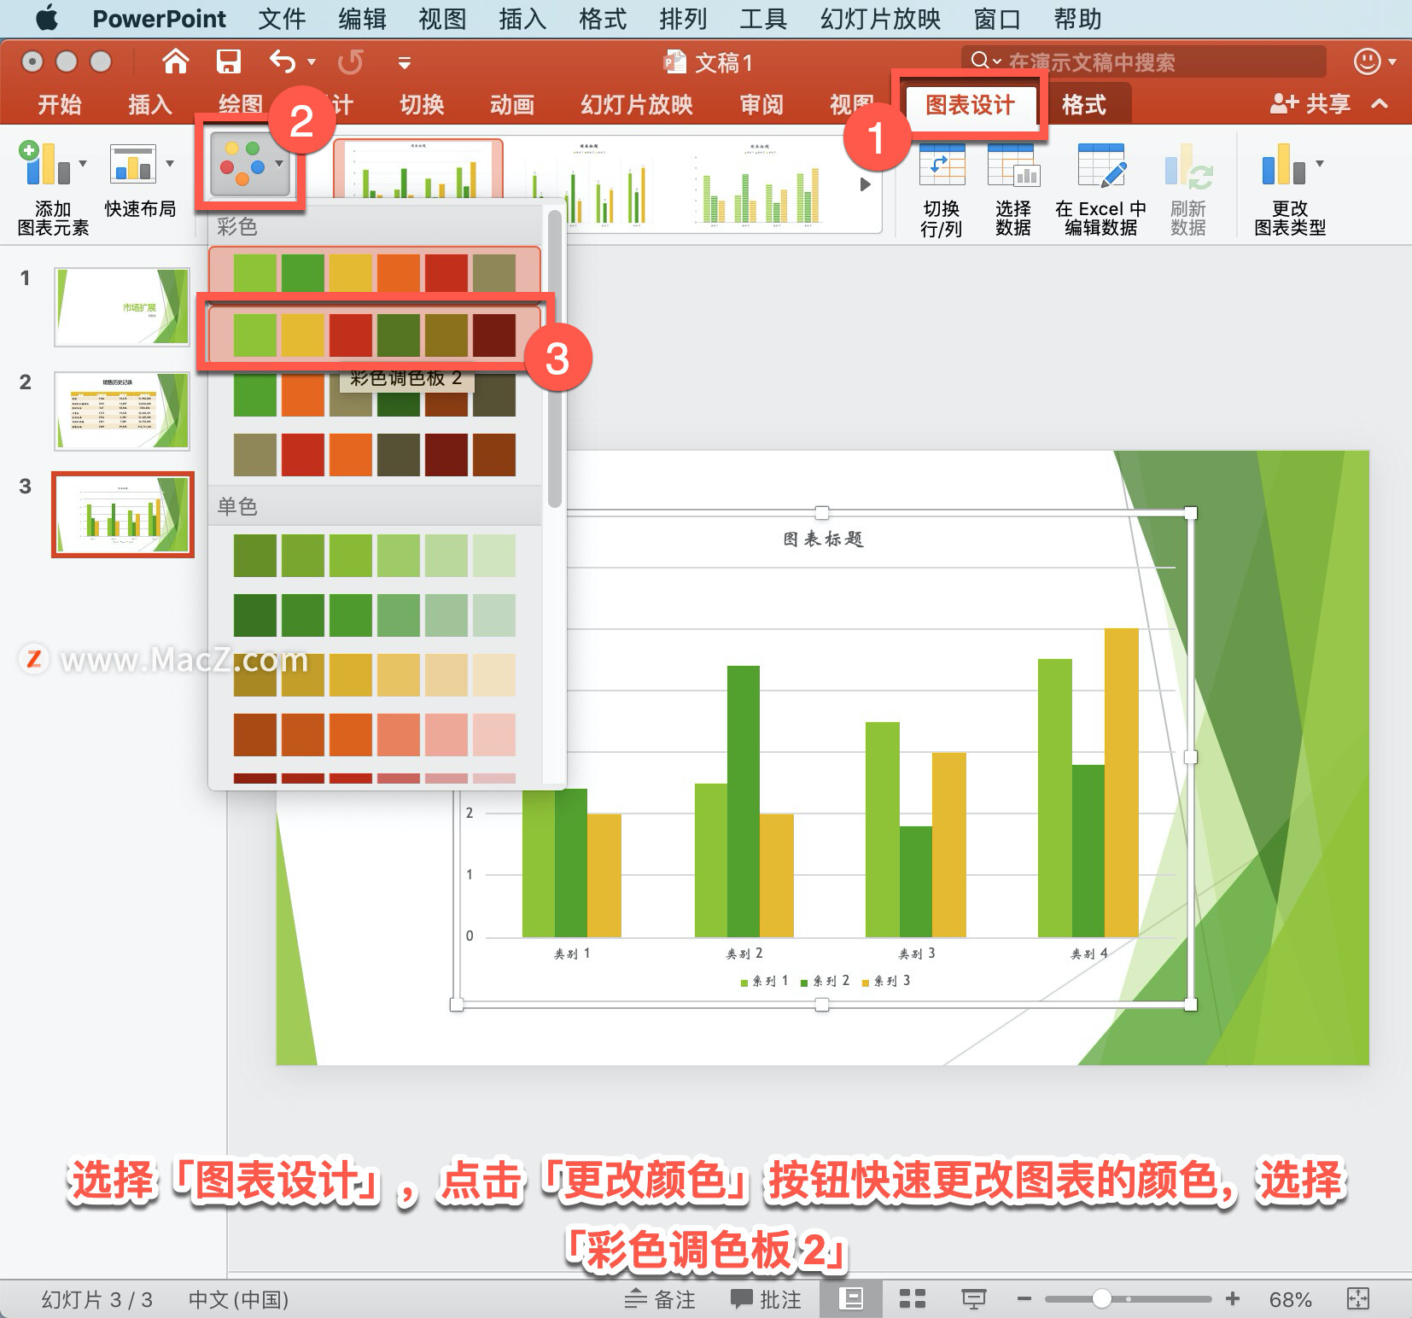Click the Undo arrow icon
Image resolution: width=1412 pixels, height=1318 pixels.
click(x=283, y=61)
